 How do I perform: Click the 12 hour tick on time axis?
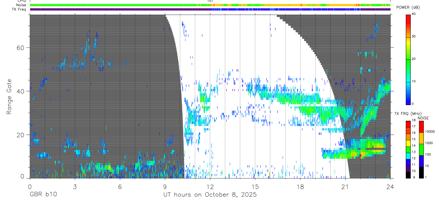(x=210, y=186)
